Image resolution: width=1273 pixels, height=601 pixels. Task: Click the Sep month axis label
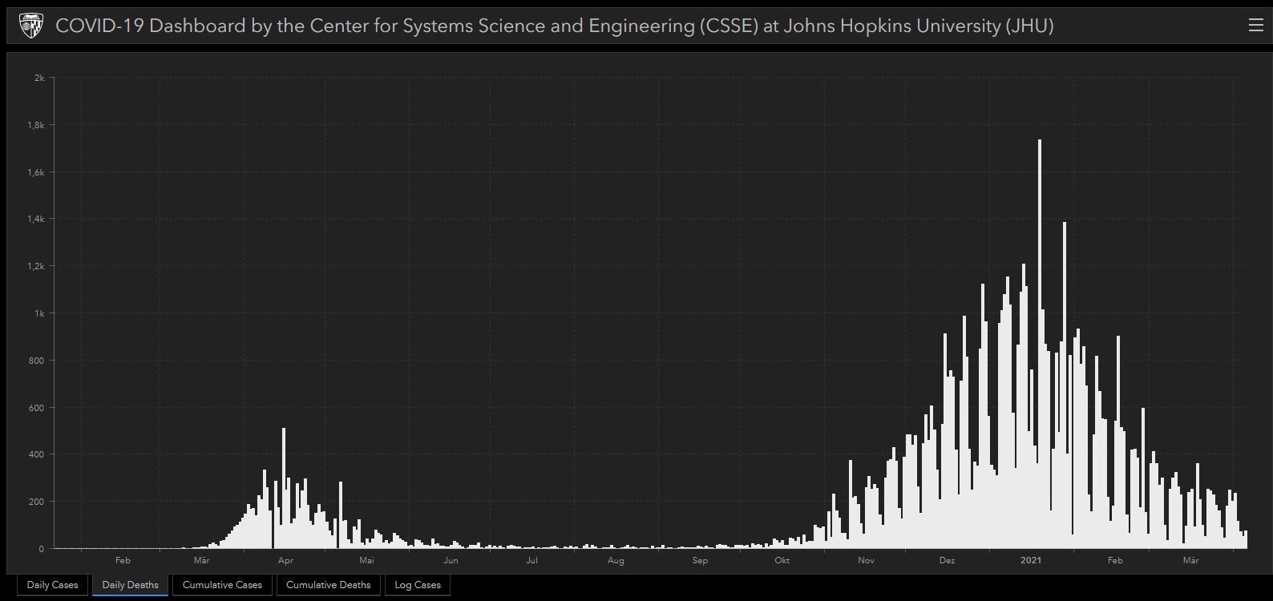pos(700,560)
